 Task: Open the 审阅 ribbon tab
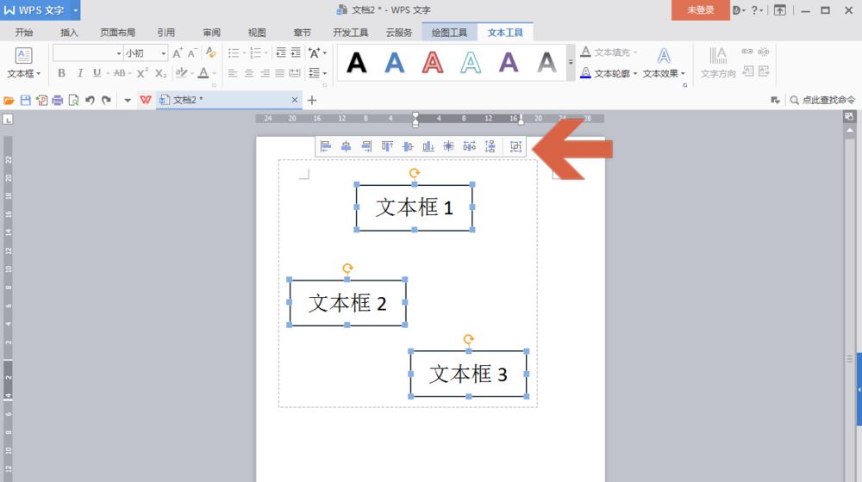click(212, 33)
